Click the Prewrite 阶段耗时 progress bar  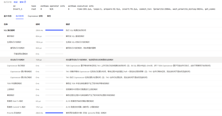[54, 113]
